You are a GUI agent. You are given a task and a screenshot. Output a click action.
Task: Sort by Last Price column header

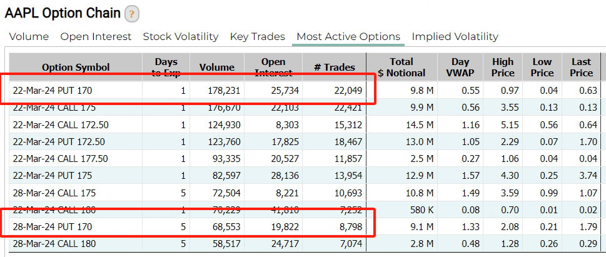coord(581,68)
